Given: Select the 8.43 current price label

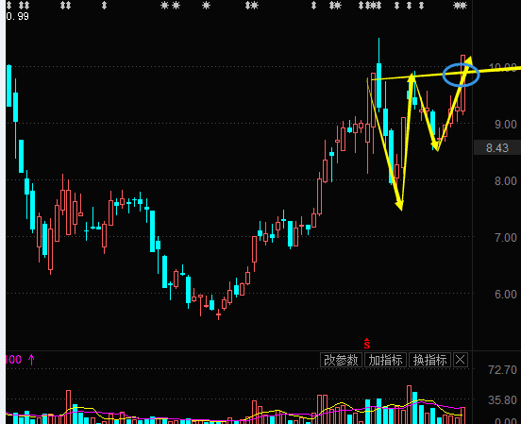Looking at the screenshot, I should click(497, 147).
